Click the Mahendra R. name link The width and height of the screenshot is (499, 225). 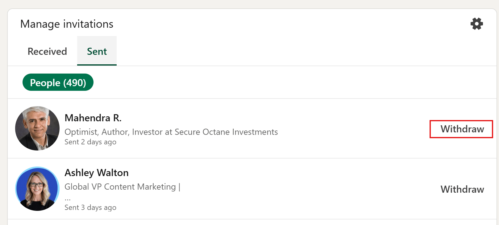pos(93,118)
